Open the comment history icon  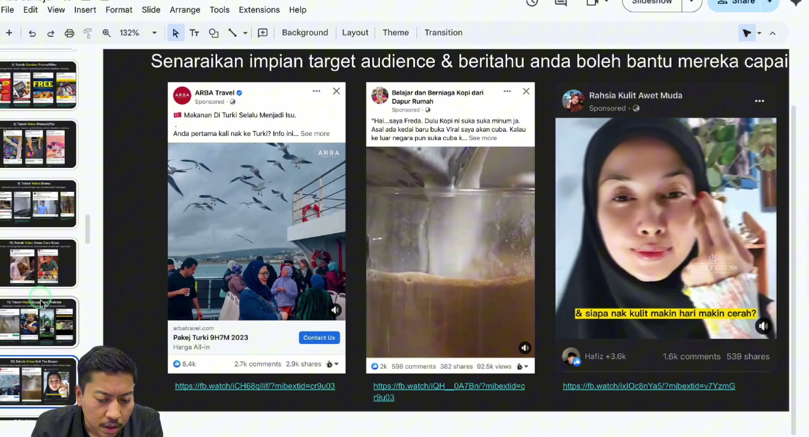point(561,3)
